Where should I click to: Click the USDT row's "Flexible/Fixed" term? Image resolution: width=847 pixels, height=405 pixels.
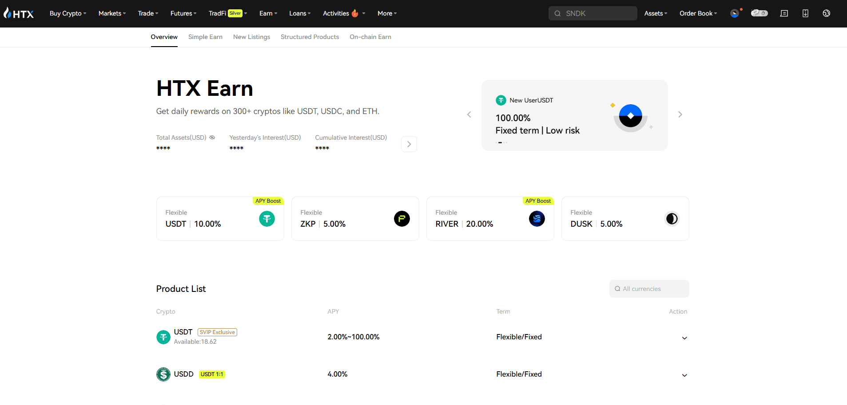[519, 337]
